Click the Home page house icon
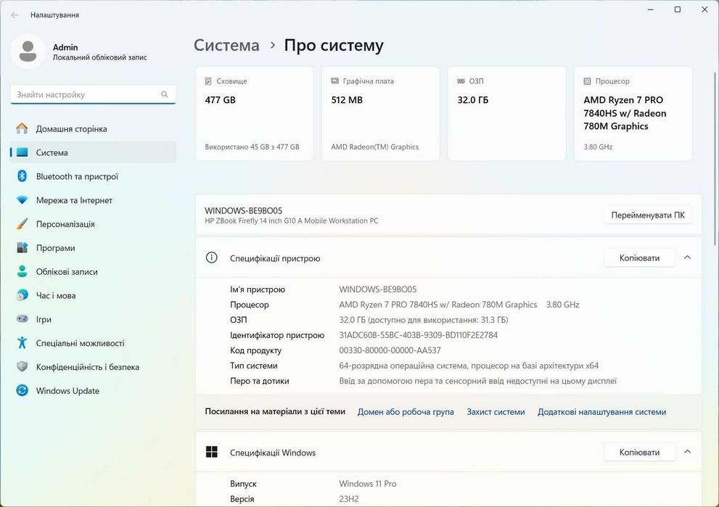Screen dimensions: 719x507 [x=22, y=129]
